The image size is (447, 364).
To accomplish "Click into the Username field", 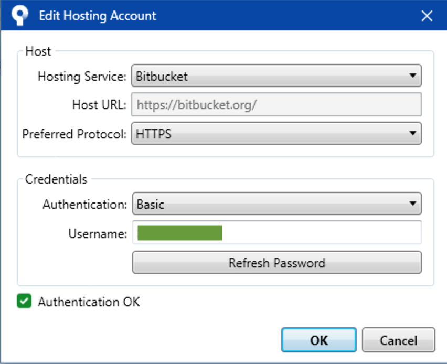I will (x=277, y=232).
